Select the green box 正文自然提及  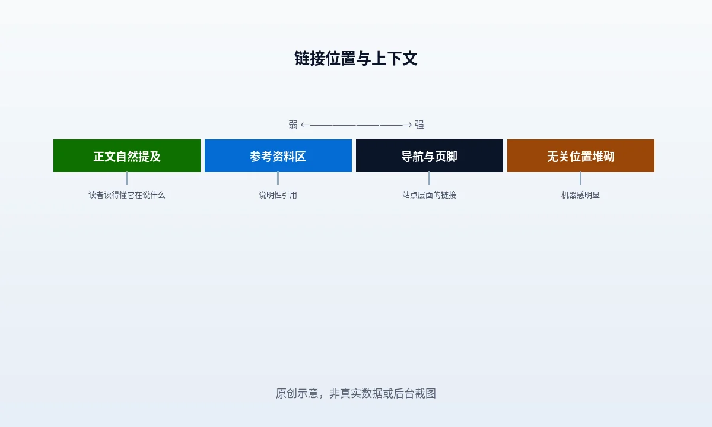click(127, 156)
